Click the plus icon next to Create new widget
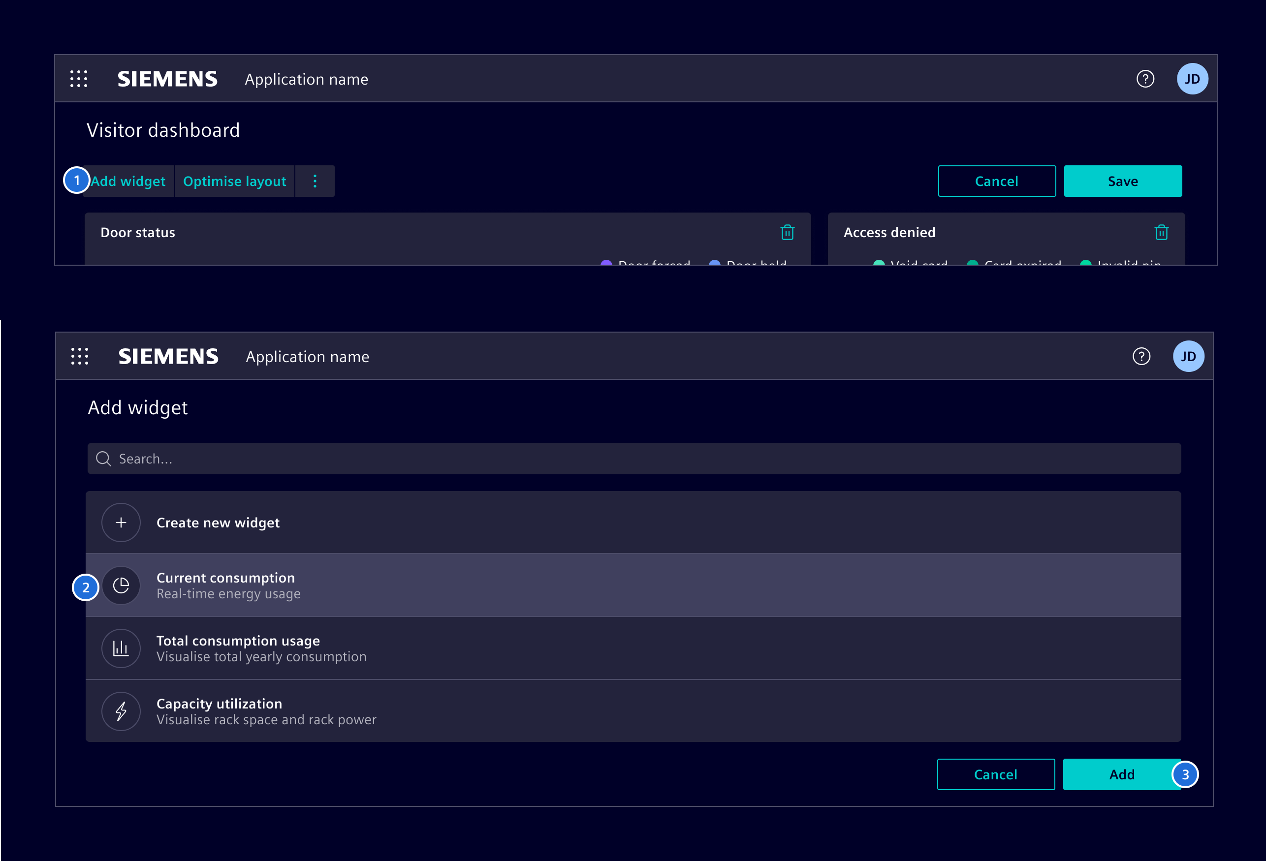The width and height of the screenshot is (1266, 861). (x=121, y=523)
